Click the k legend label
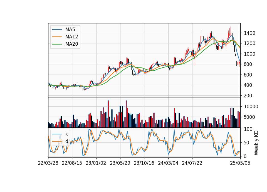 pos(66,134)
